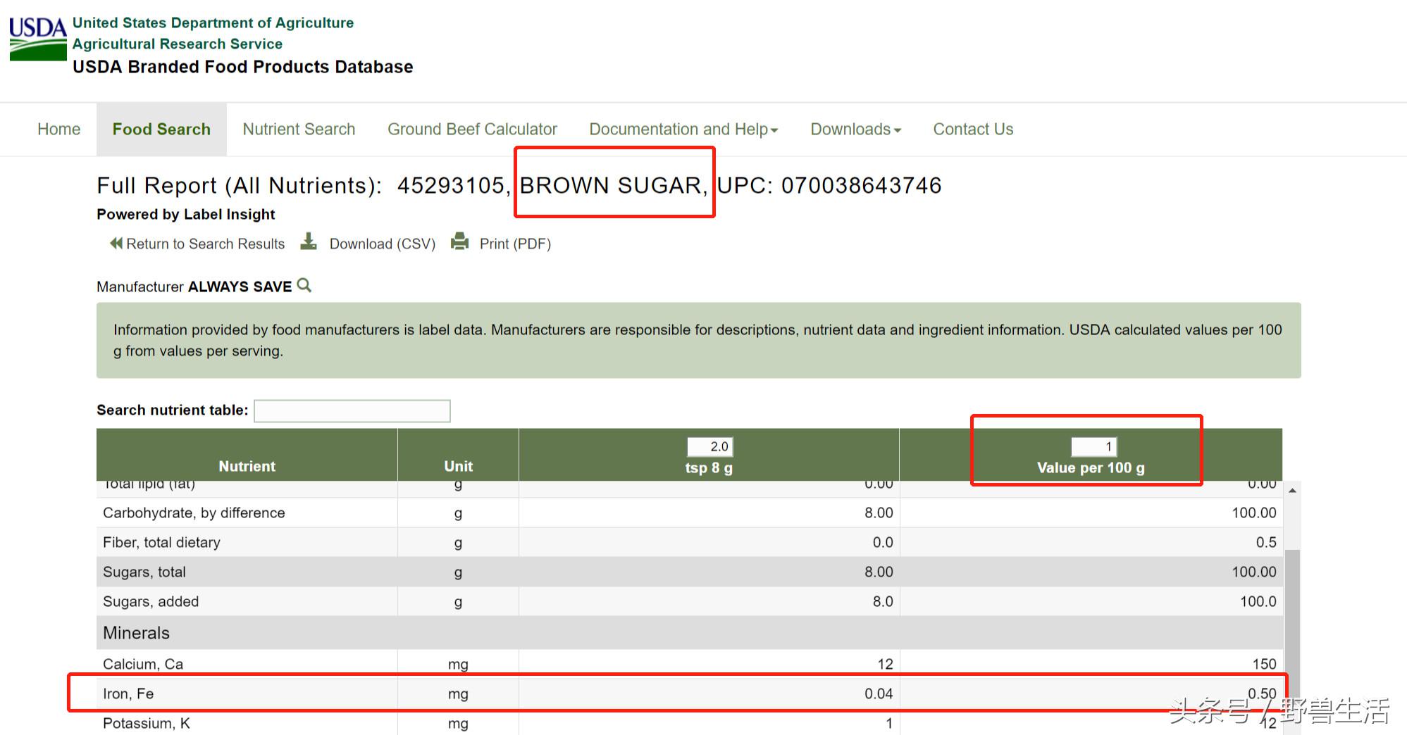Click the Print (PDF) text link
The height and width of the screenshot is (735, 1407).
(x=515, y=244)
